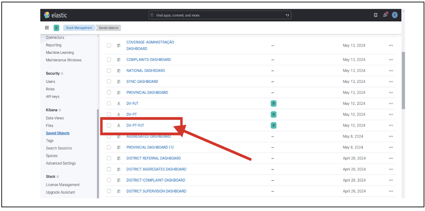Click the Kibana section info icon

(x=60, y=110)
